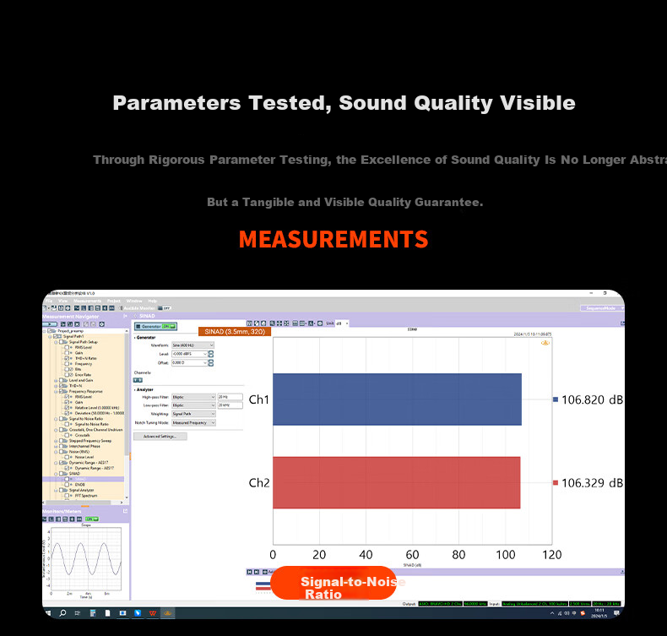Check the Noise Level checkbox
The image size is (667, 636).
67,457
